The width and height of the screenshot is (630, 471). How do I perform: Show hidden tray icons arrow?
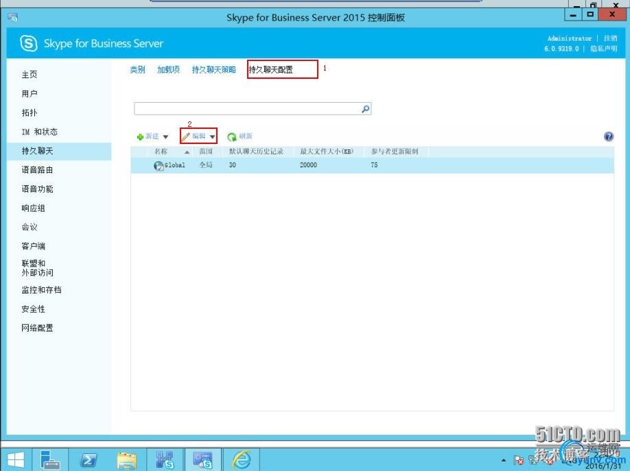[x=504, y=460]
